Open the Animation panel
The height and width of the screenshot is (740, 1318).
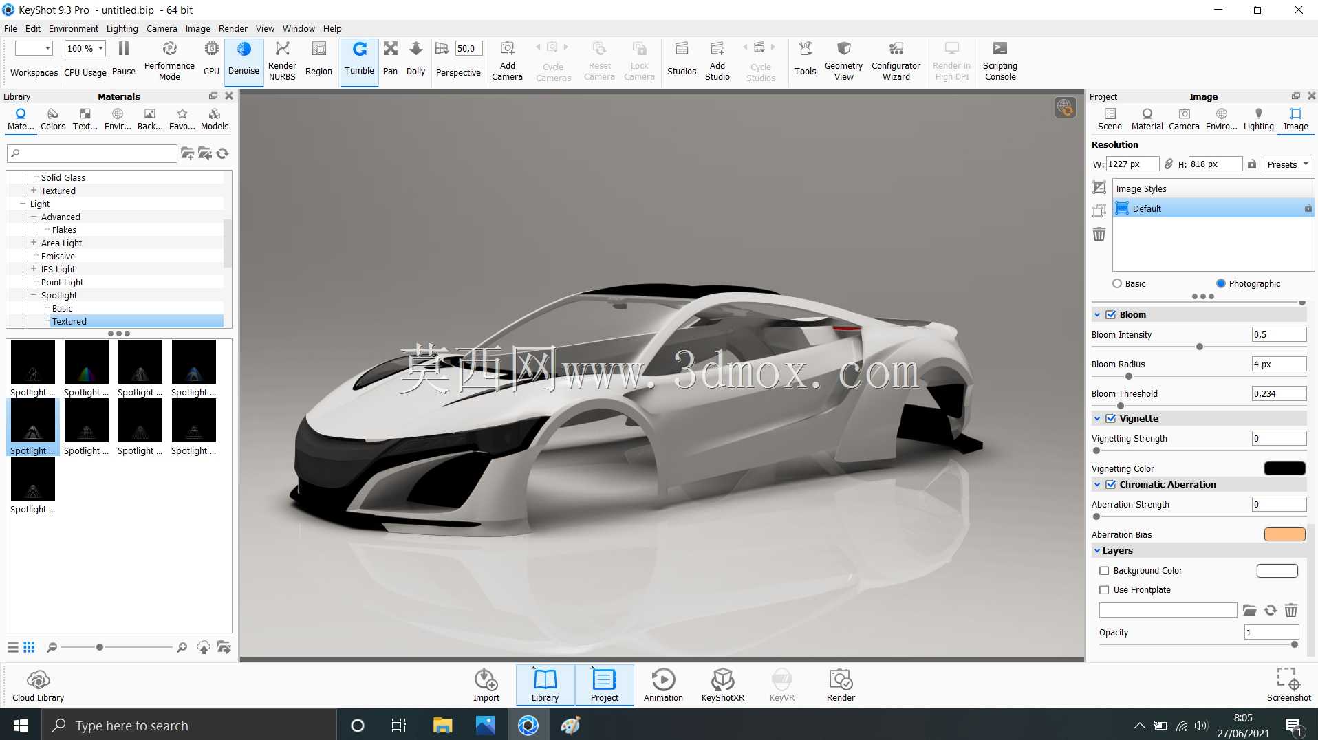[663, 686]
